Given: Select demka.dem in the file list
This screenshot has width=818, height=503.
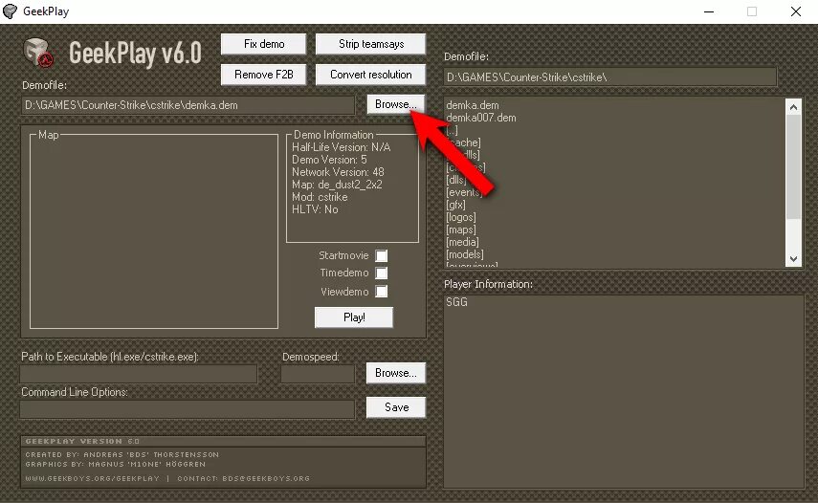Looking at the screenshot, I should (473, 105).
